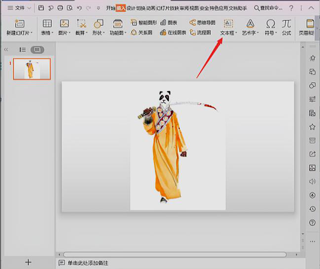This screenshot has width=320, height=269.
Task: Switch to slide thumbnail view toggle
Action: pyautogui.click(x=37, y=50)
